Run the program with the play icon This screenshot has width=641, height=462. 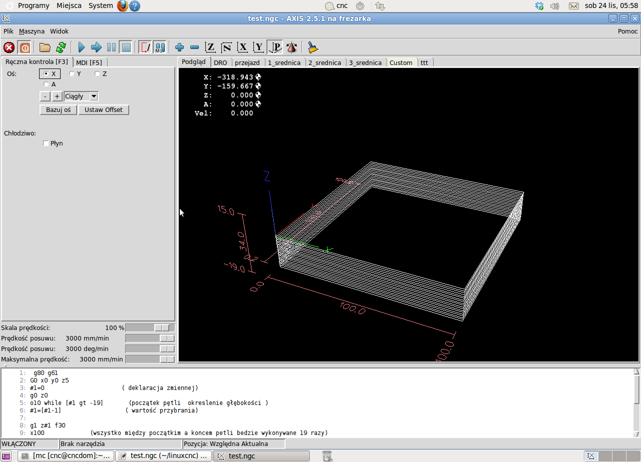pos(81,47)
